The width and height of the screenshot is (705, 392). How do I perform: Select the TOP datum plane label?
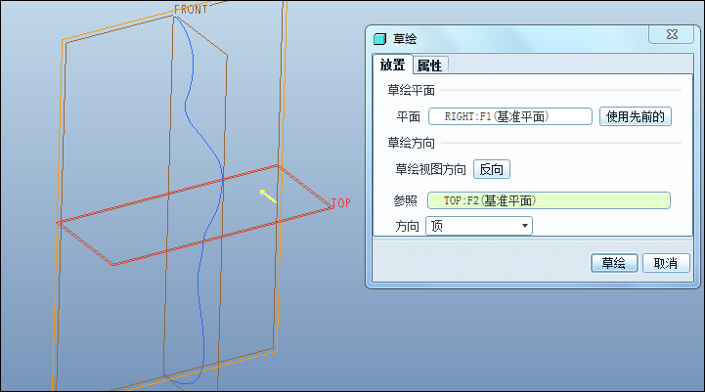point(340,203)
